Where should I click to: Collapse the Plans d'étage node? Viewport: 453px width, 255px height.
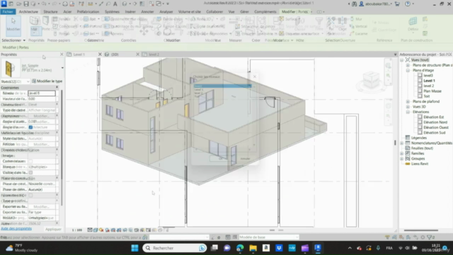click(408, 70)
